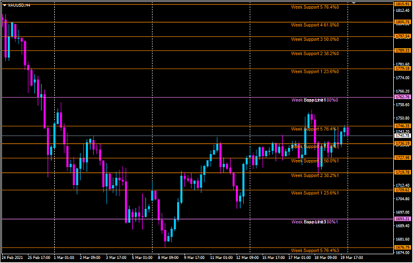This screenshot has width=413, height=263.
Task: Open the XAUUSD,H4 chart menu arrow
Action: 5,5
